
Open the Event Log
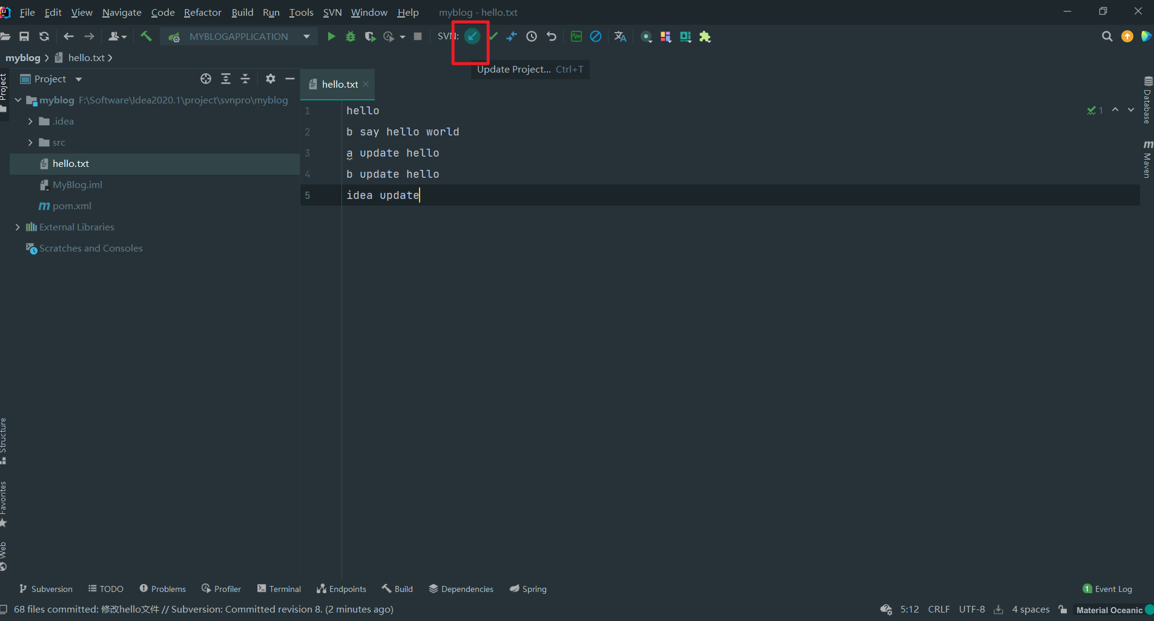[1107, 589]
